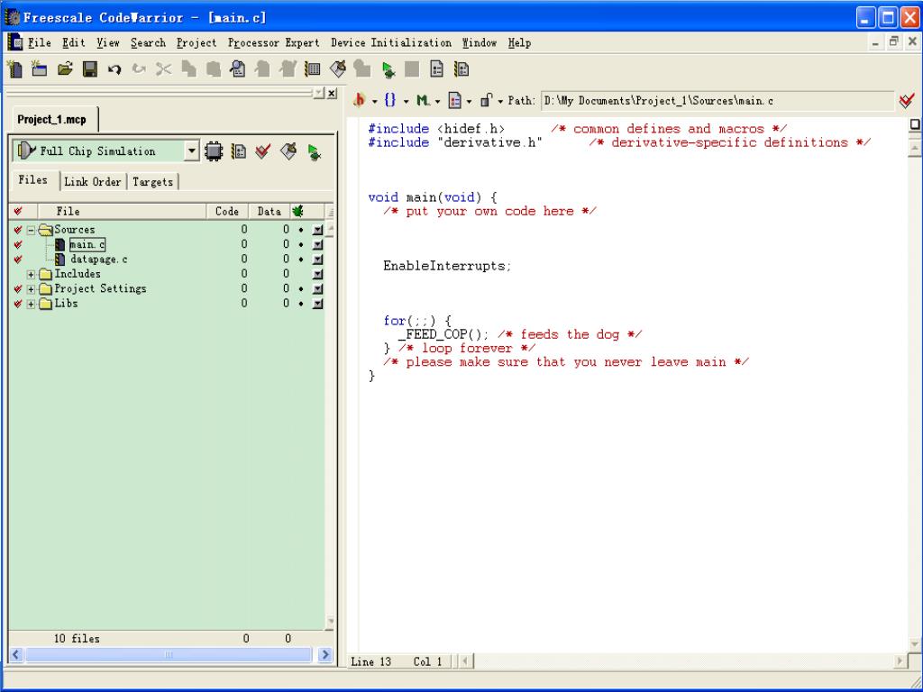Click the grid table icon in main toolbar

[x=313, y=69]
